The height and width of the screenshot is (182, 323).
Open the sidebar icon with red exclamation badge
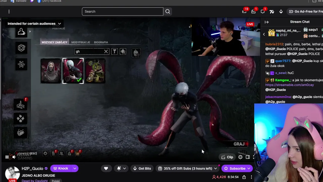tap(21, 104)
